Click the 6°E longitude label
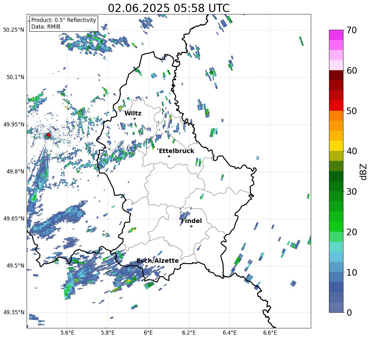The height and width of the screenshot is (339, 371). [148, 333]
